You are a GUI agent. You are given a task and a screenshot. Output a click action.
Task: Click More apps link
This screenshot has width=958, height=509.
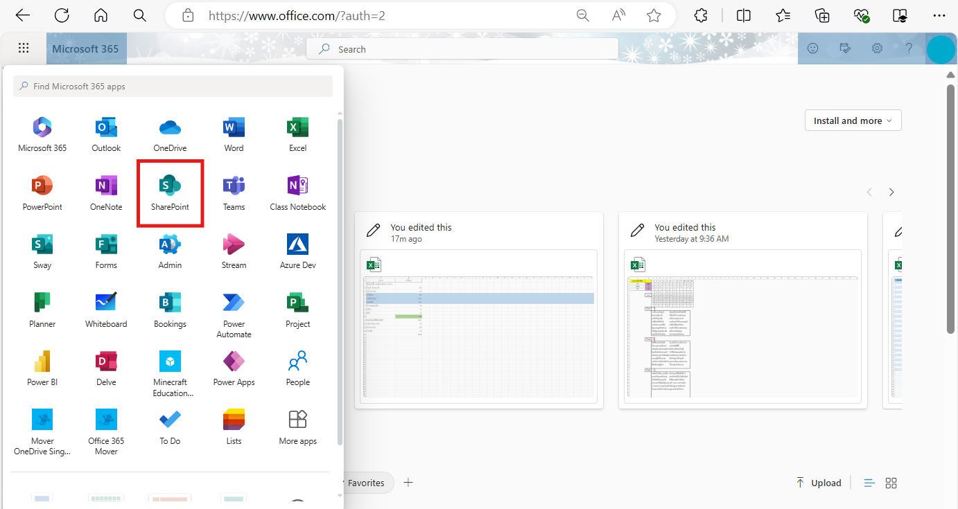pos(297,427)
